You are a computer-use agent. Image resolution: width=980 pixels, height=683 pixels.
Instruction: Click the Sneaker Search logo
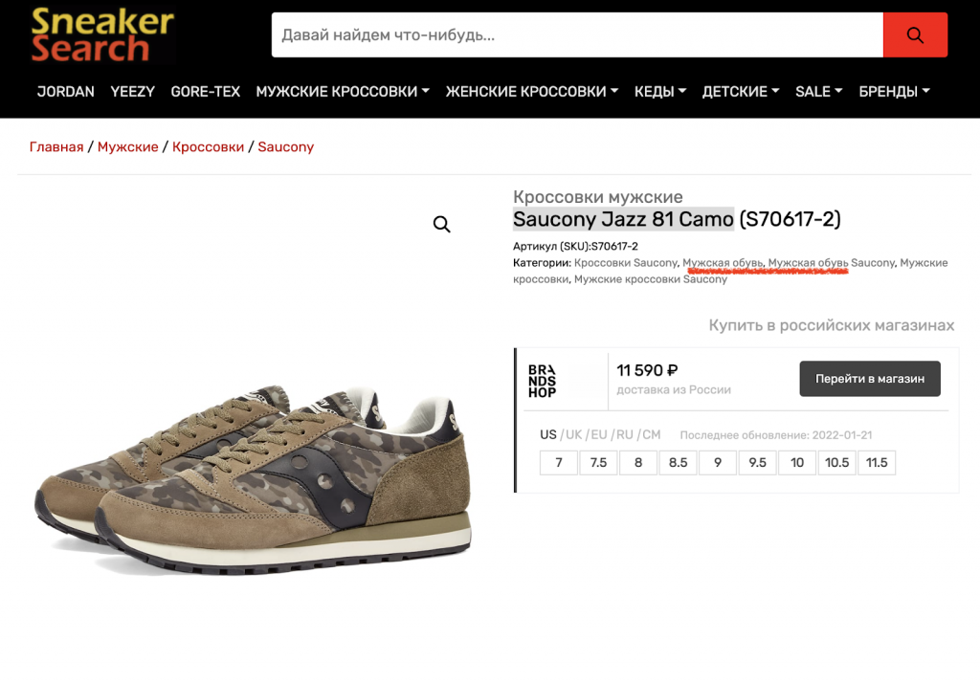coord(103,35)
